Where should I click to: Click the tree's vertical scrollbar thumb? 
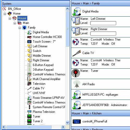tap(68, 29)
